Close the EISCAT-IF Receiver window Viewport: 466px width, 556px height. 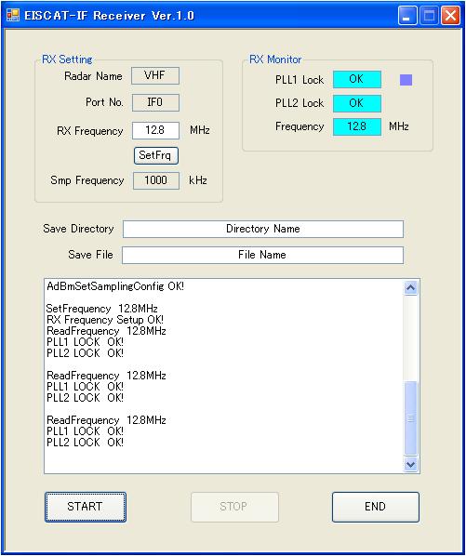450,16
